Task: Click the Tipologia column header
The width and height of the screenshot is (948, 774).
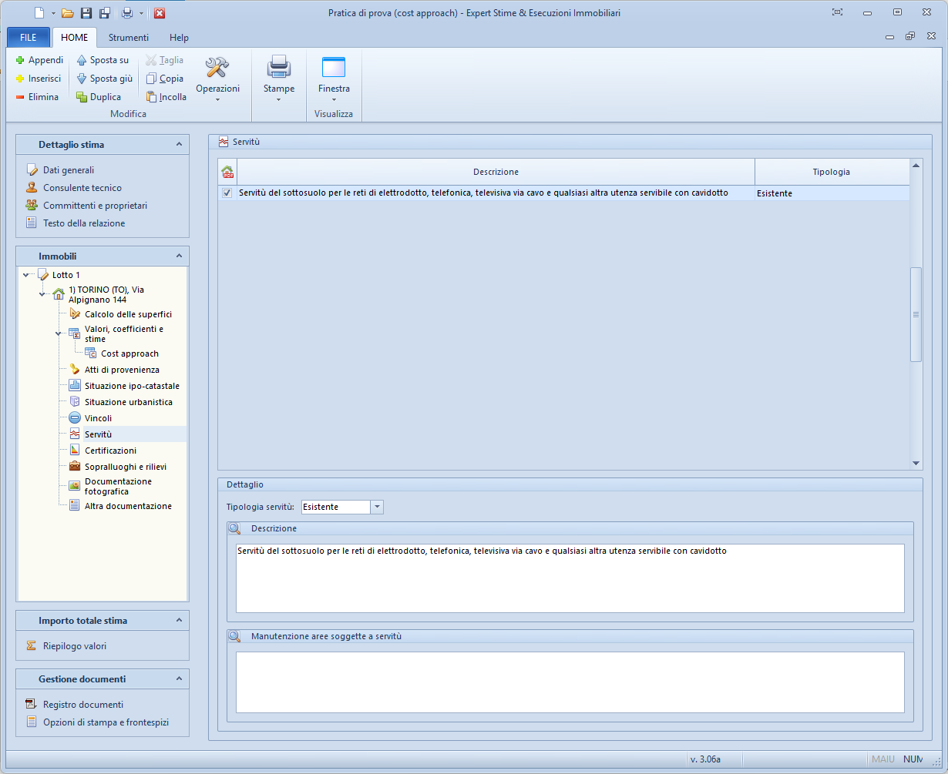Action: (x=832, y=173)
